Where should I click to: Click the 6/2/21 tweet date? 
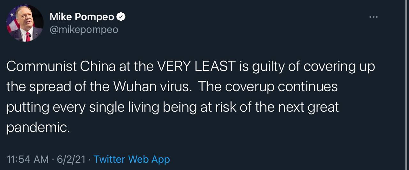click(x=71, y=159)
